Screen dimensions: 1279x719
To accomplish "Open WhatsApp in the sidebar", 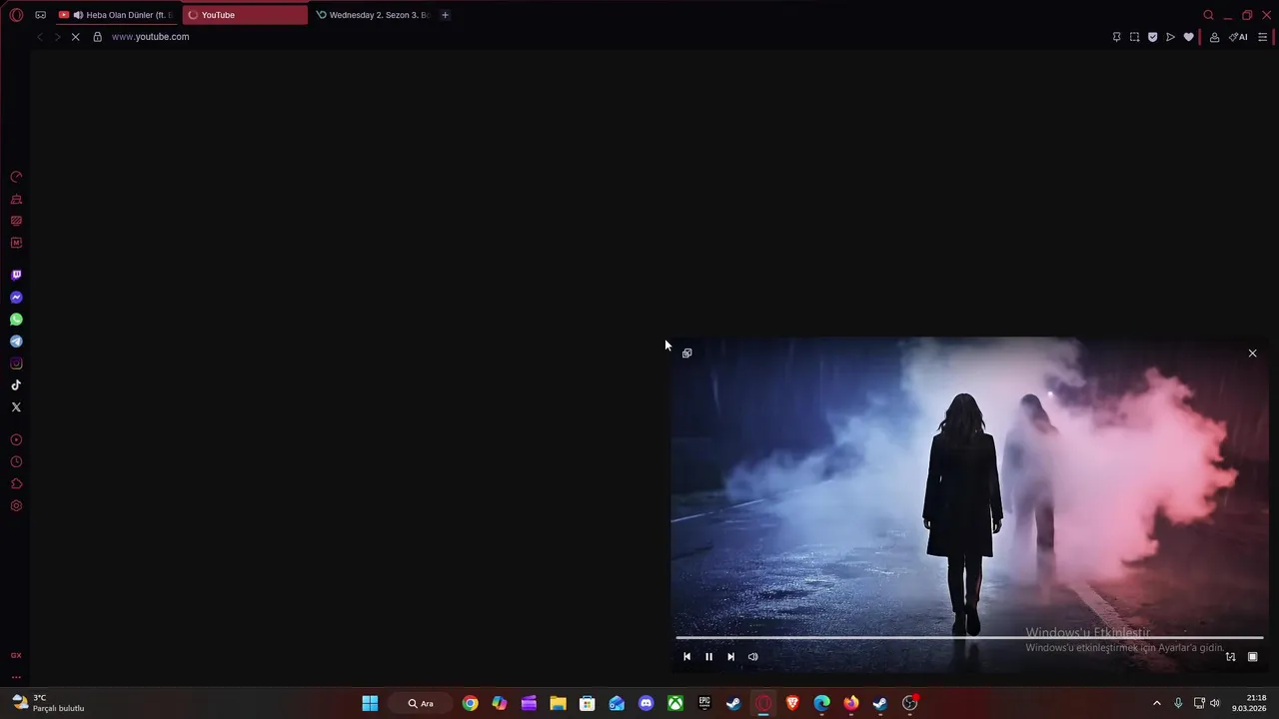I will (16, 320).
